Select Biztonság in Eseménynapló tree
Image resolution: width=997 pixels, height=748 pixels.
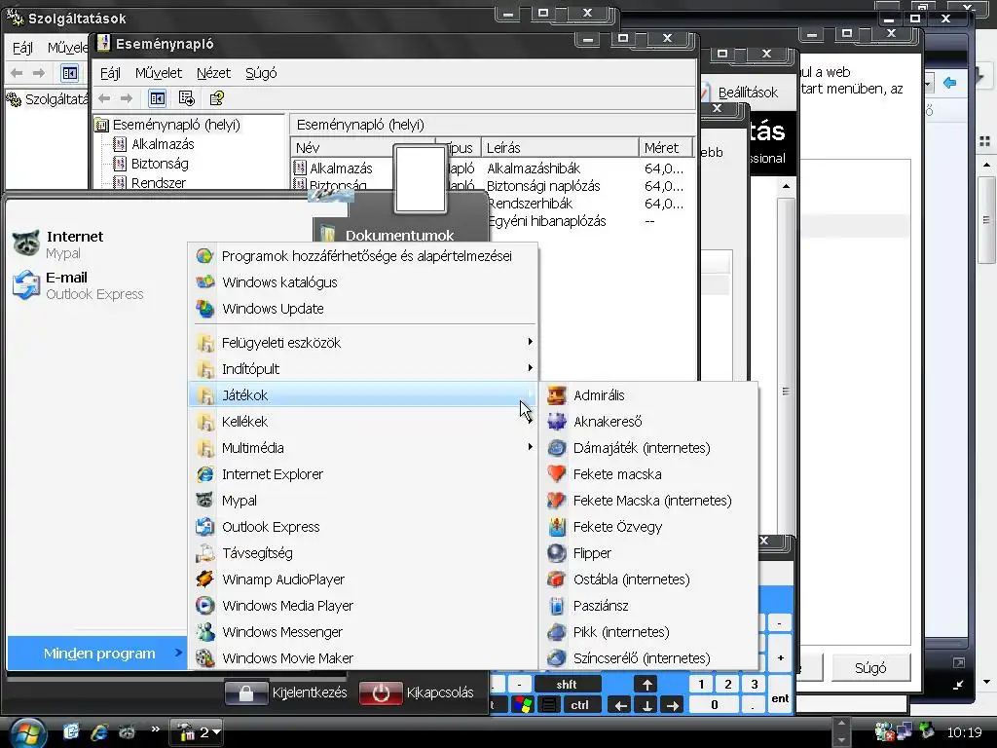click(152, 164)
